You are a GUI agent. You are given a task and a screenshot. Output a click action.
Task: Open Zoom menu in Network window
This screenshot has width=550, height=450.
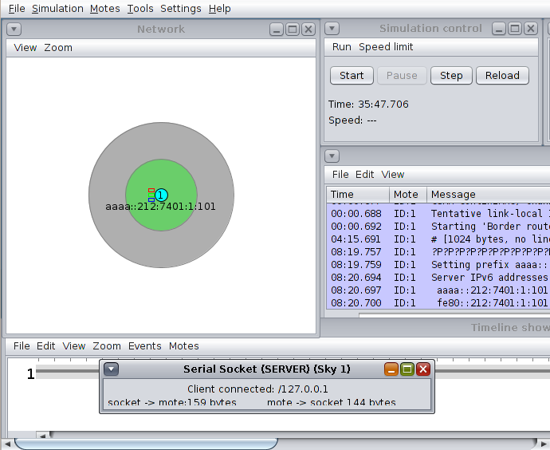point(58,47)
